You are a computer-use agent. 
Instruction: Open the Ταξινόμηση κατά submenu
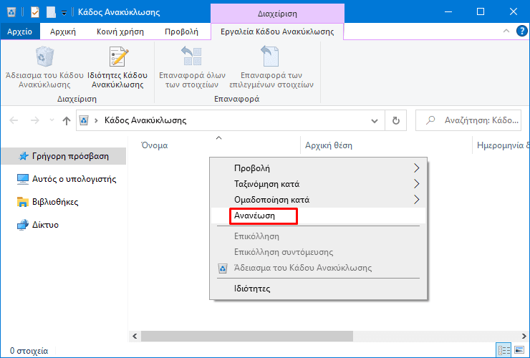[x=318, y=184]
